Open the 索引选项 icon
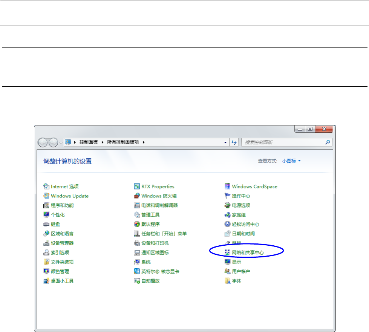 click(46, 252)
